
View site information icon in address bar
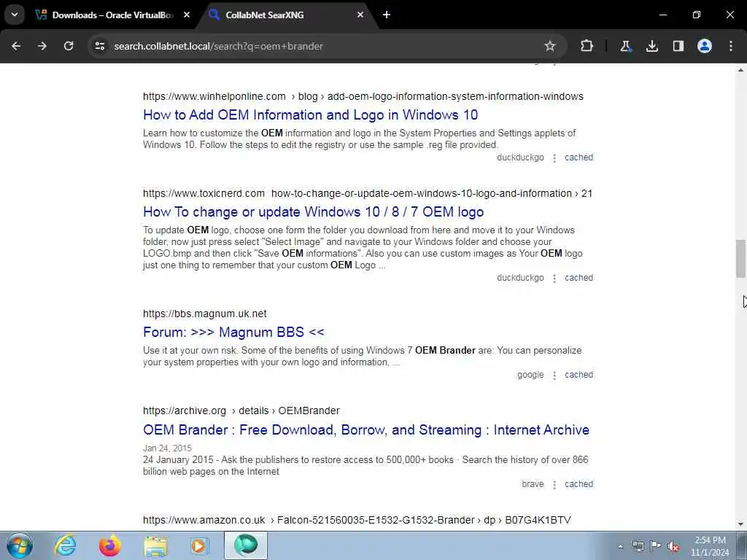tap(99, 46)
